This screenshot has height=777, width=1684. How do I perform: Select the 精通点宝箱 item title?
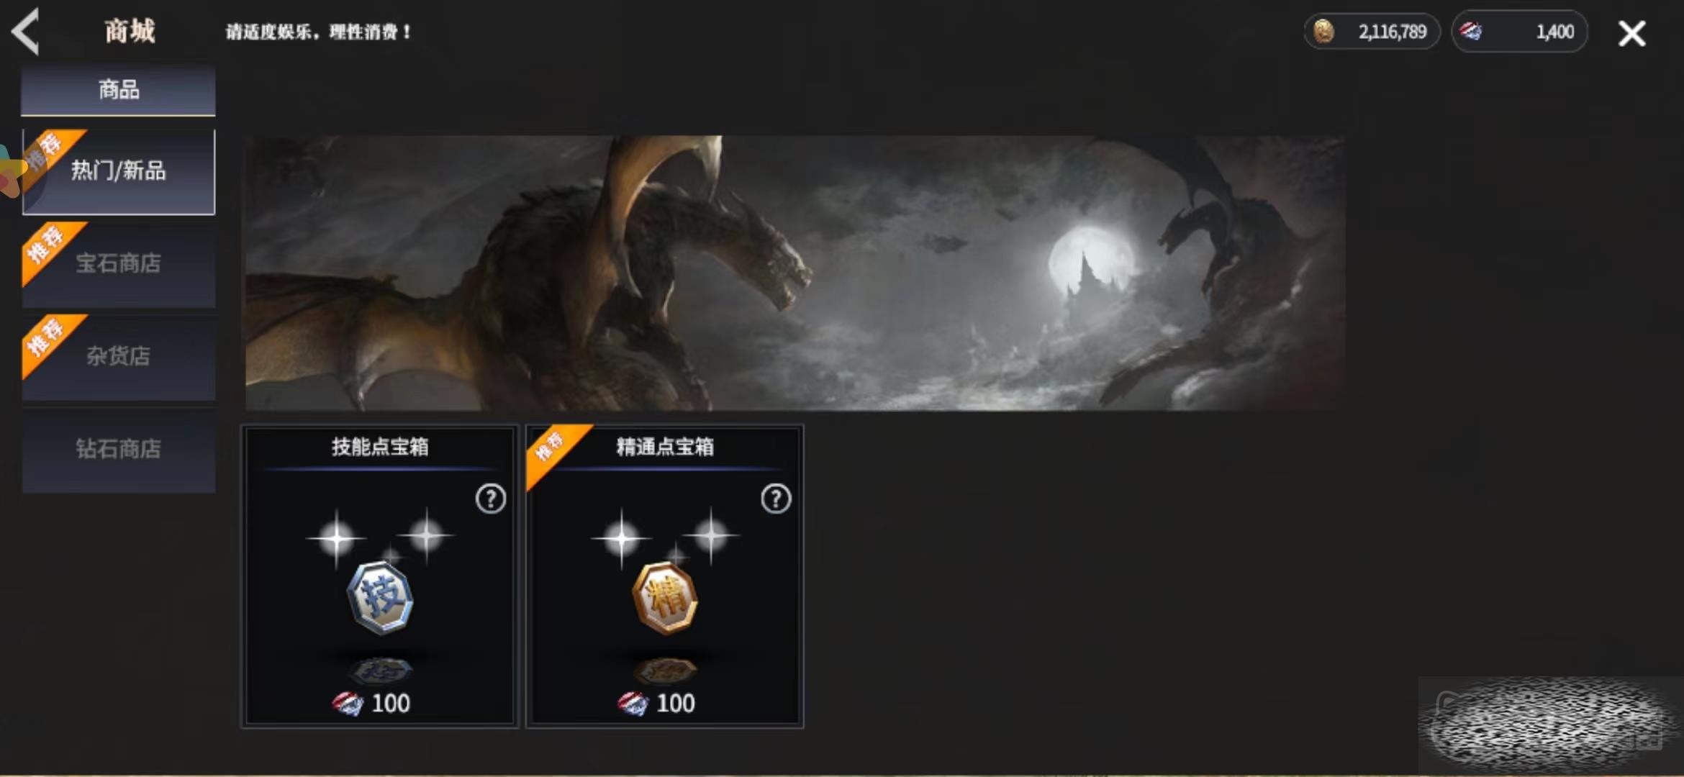pyautogui.click(x=665, y=447)
